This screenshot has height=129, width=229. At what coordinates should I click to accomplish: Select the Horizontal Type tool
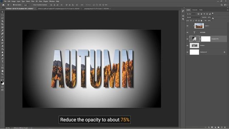point(3,62)
